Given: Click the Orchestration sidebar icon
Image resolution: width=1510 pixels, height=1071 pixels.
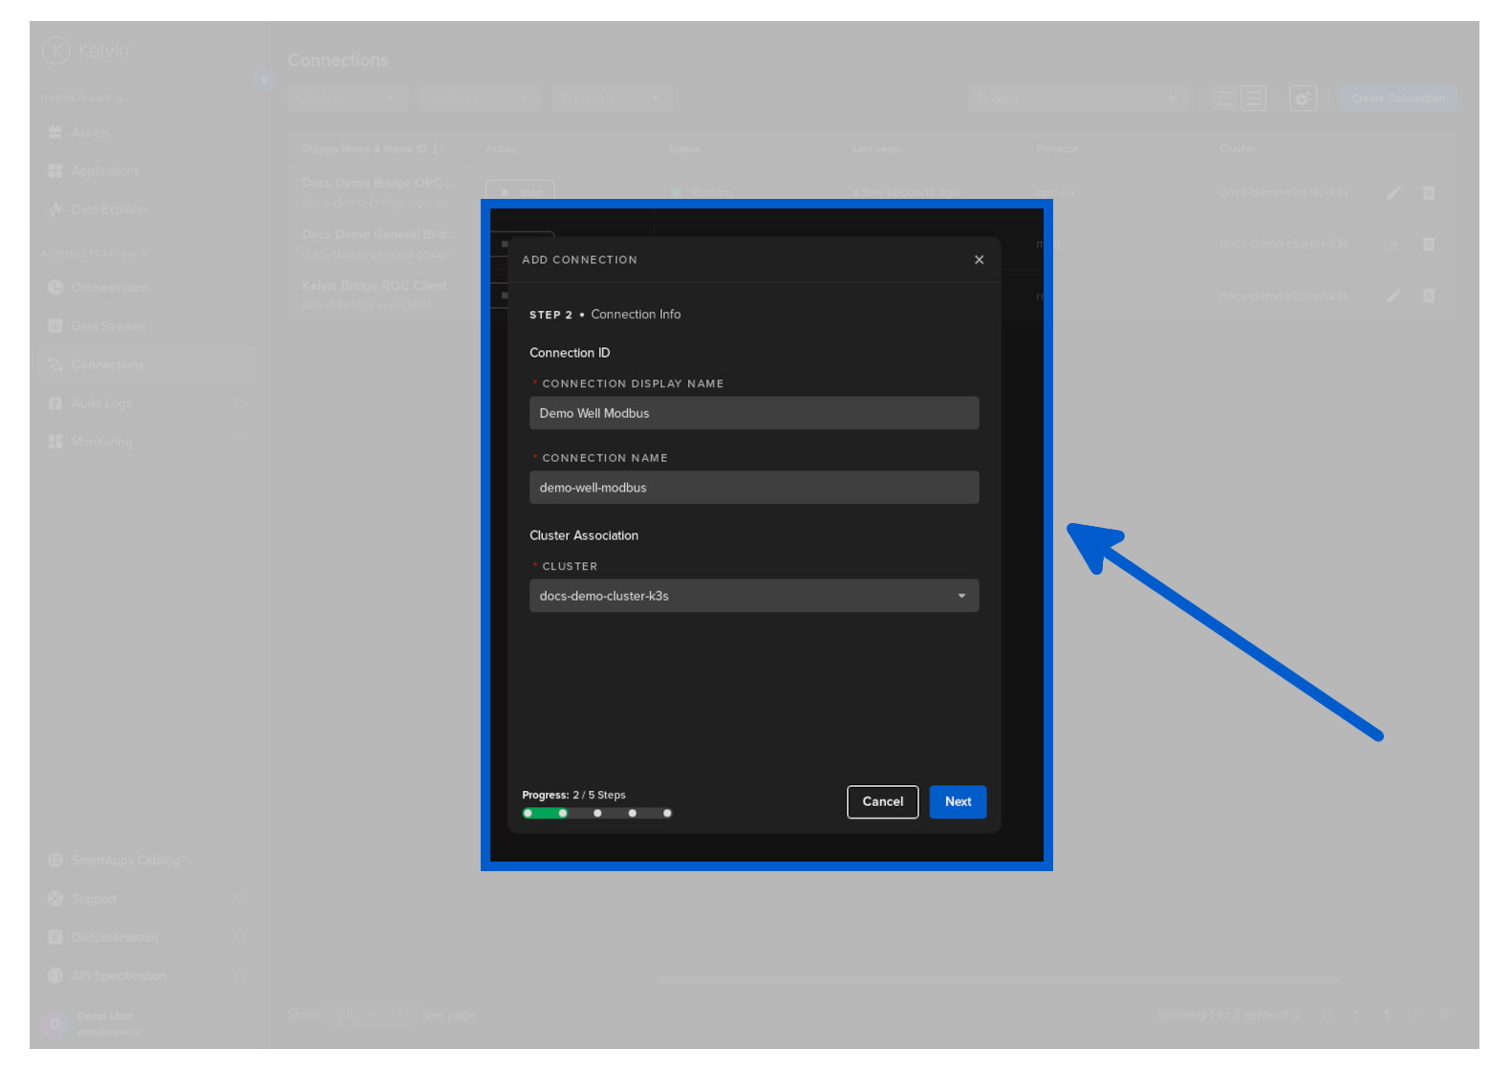Looking at the screenshot, I should (55, 288).
